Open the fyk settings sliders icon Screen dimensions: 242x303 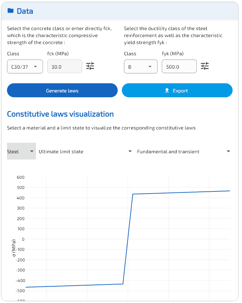click(205, 66)
